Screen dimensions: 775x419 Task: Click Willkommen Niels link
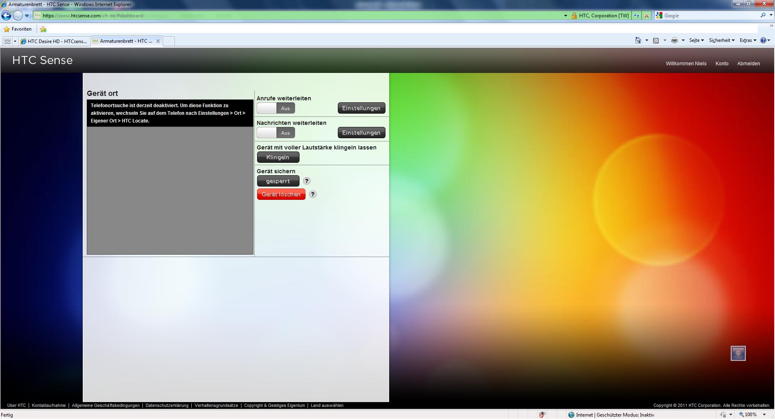(686, 64)
